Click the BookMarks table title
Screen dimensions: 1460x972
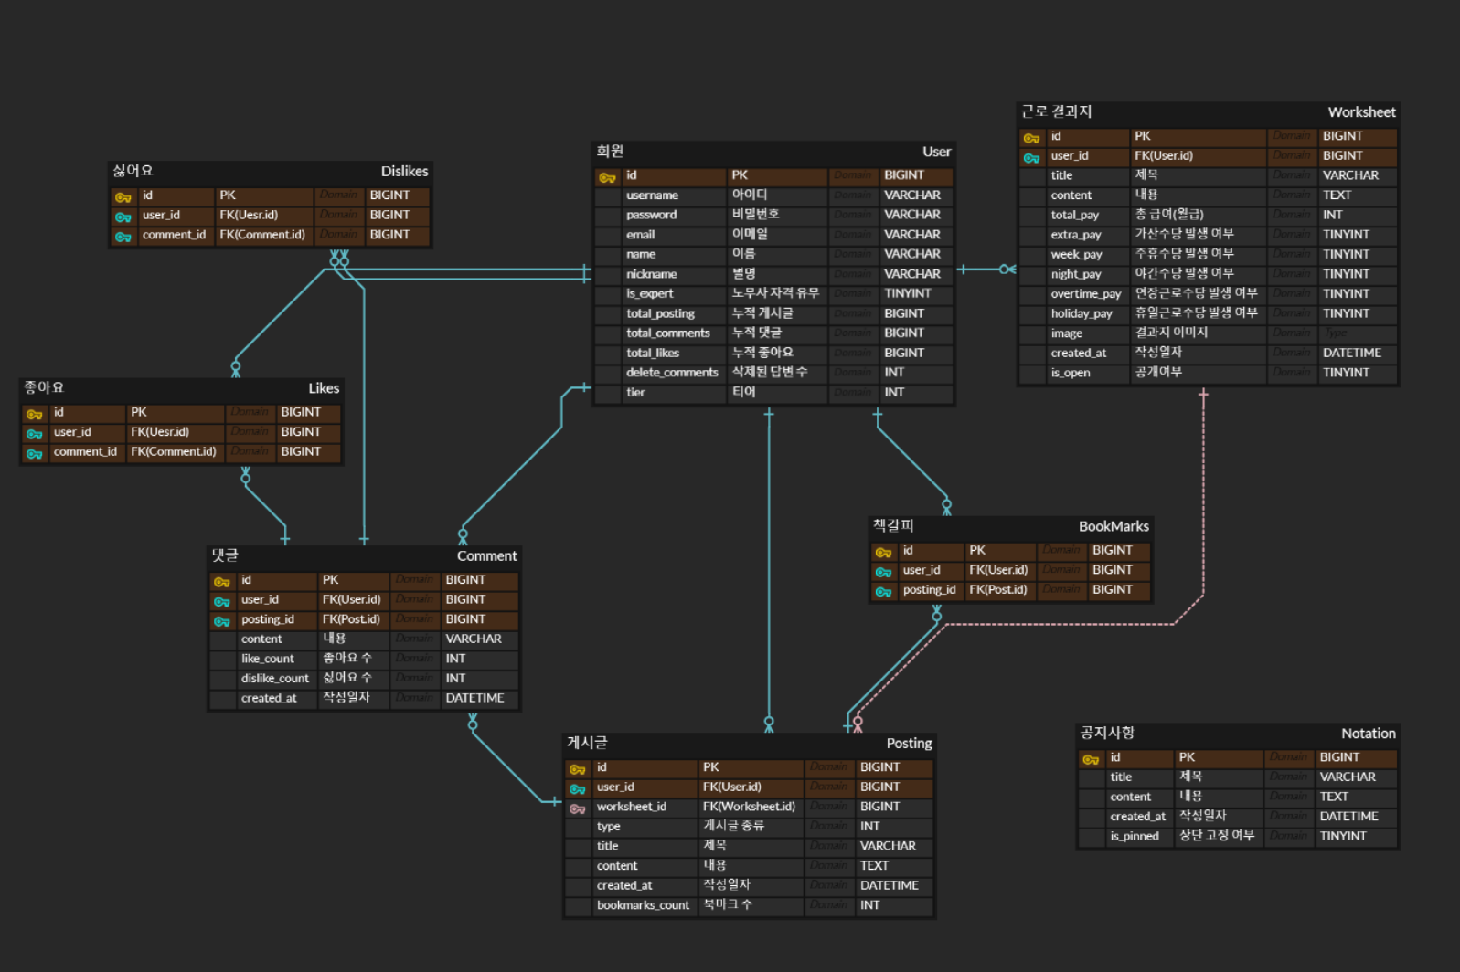[1114, 526]
